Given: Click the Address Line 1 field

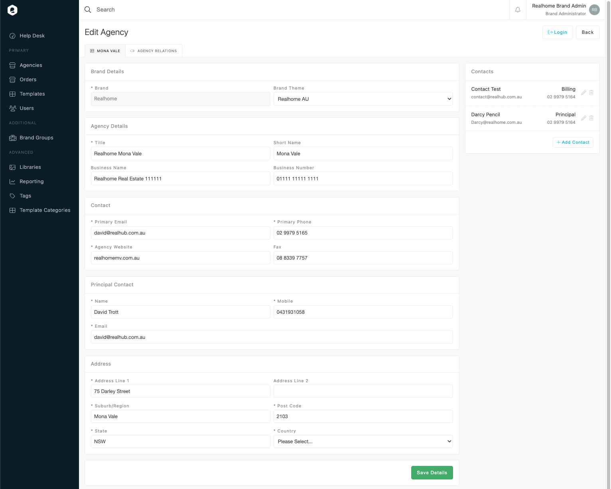Looking at the screenshot, I should coord(180,391).
